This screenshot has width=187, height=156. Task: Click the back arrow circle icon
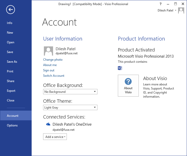[x=10, y=9]
